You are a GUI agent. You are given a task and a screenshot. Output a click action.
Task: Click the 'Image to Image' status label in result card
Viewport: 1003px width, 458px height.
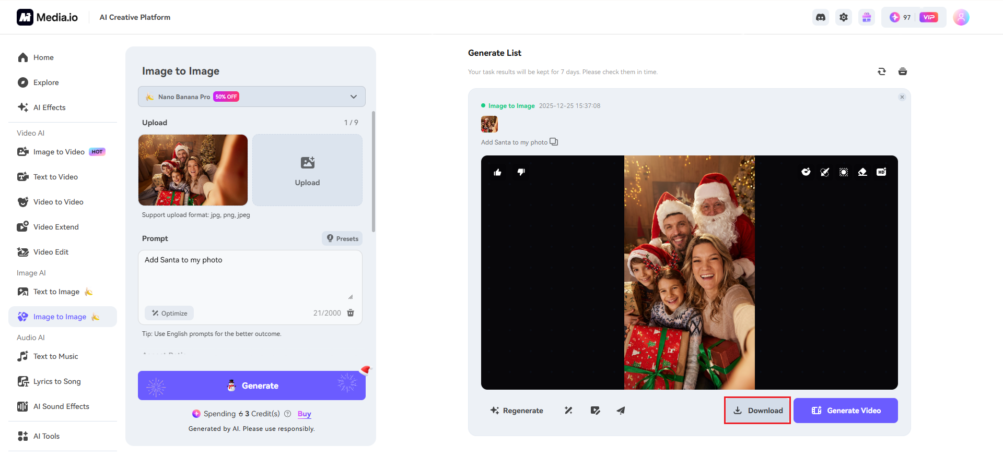(x=511, y=106)
